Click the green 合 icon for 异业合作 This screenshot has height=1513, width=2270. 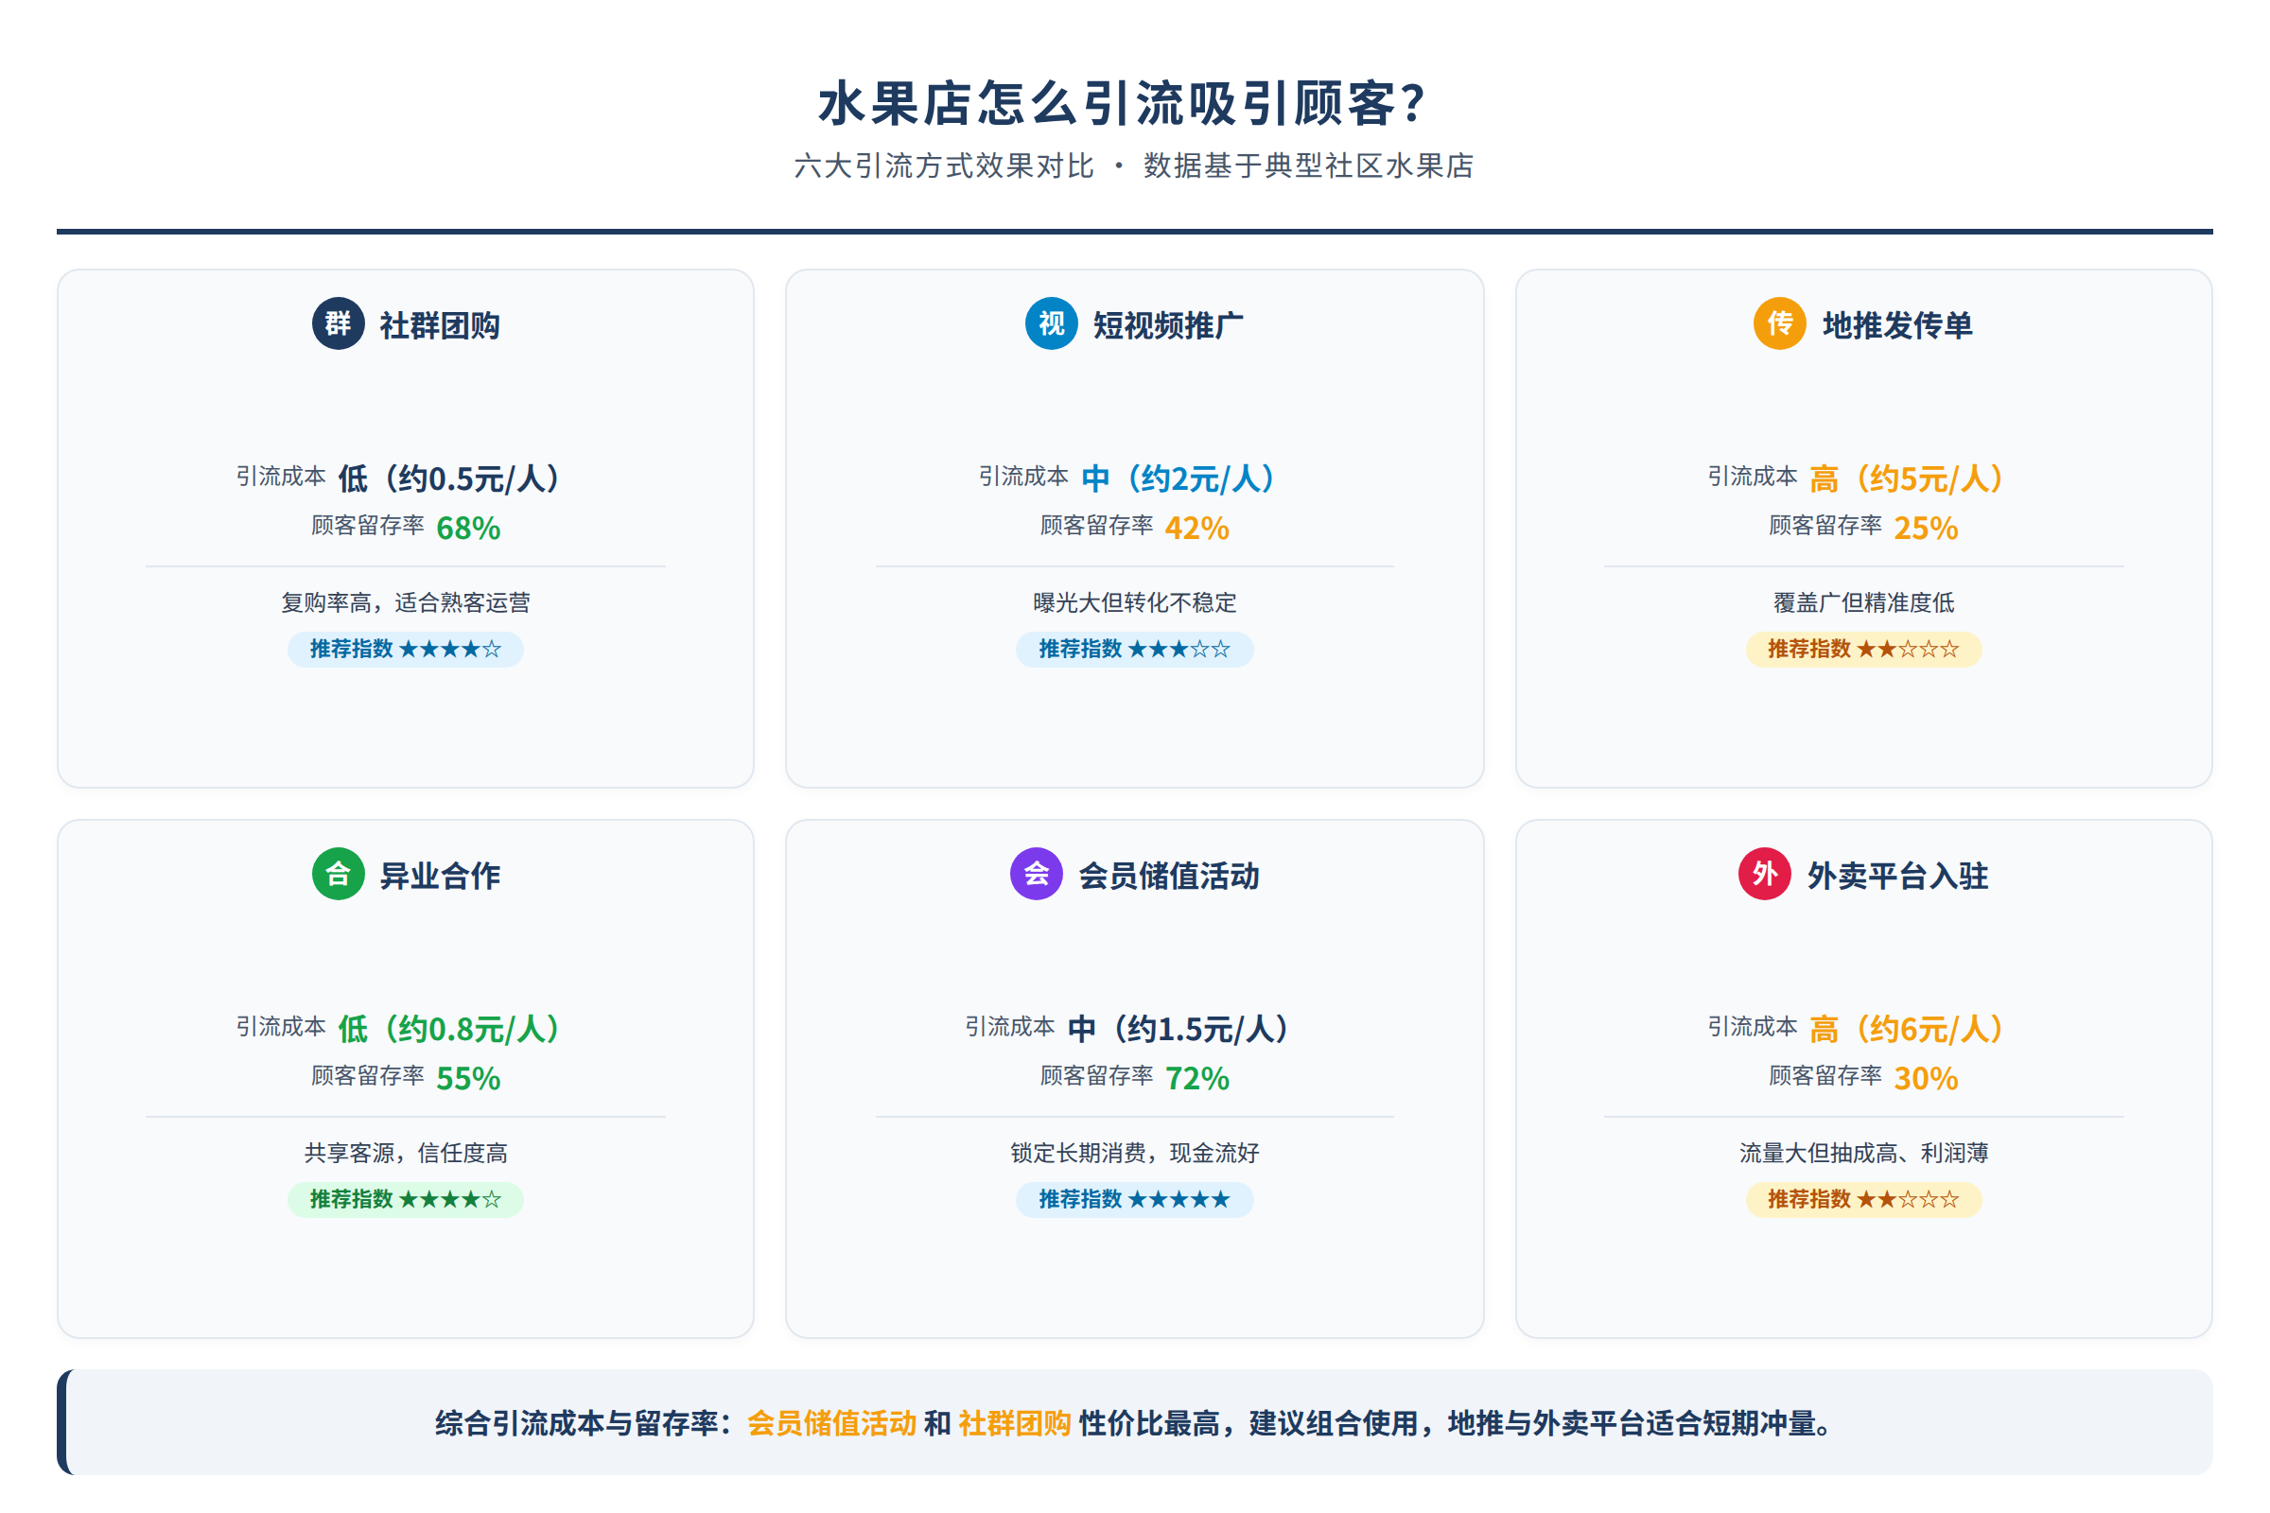[338, 873]
